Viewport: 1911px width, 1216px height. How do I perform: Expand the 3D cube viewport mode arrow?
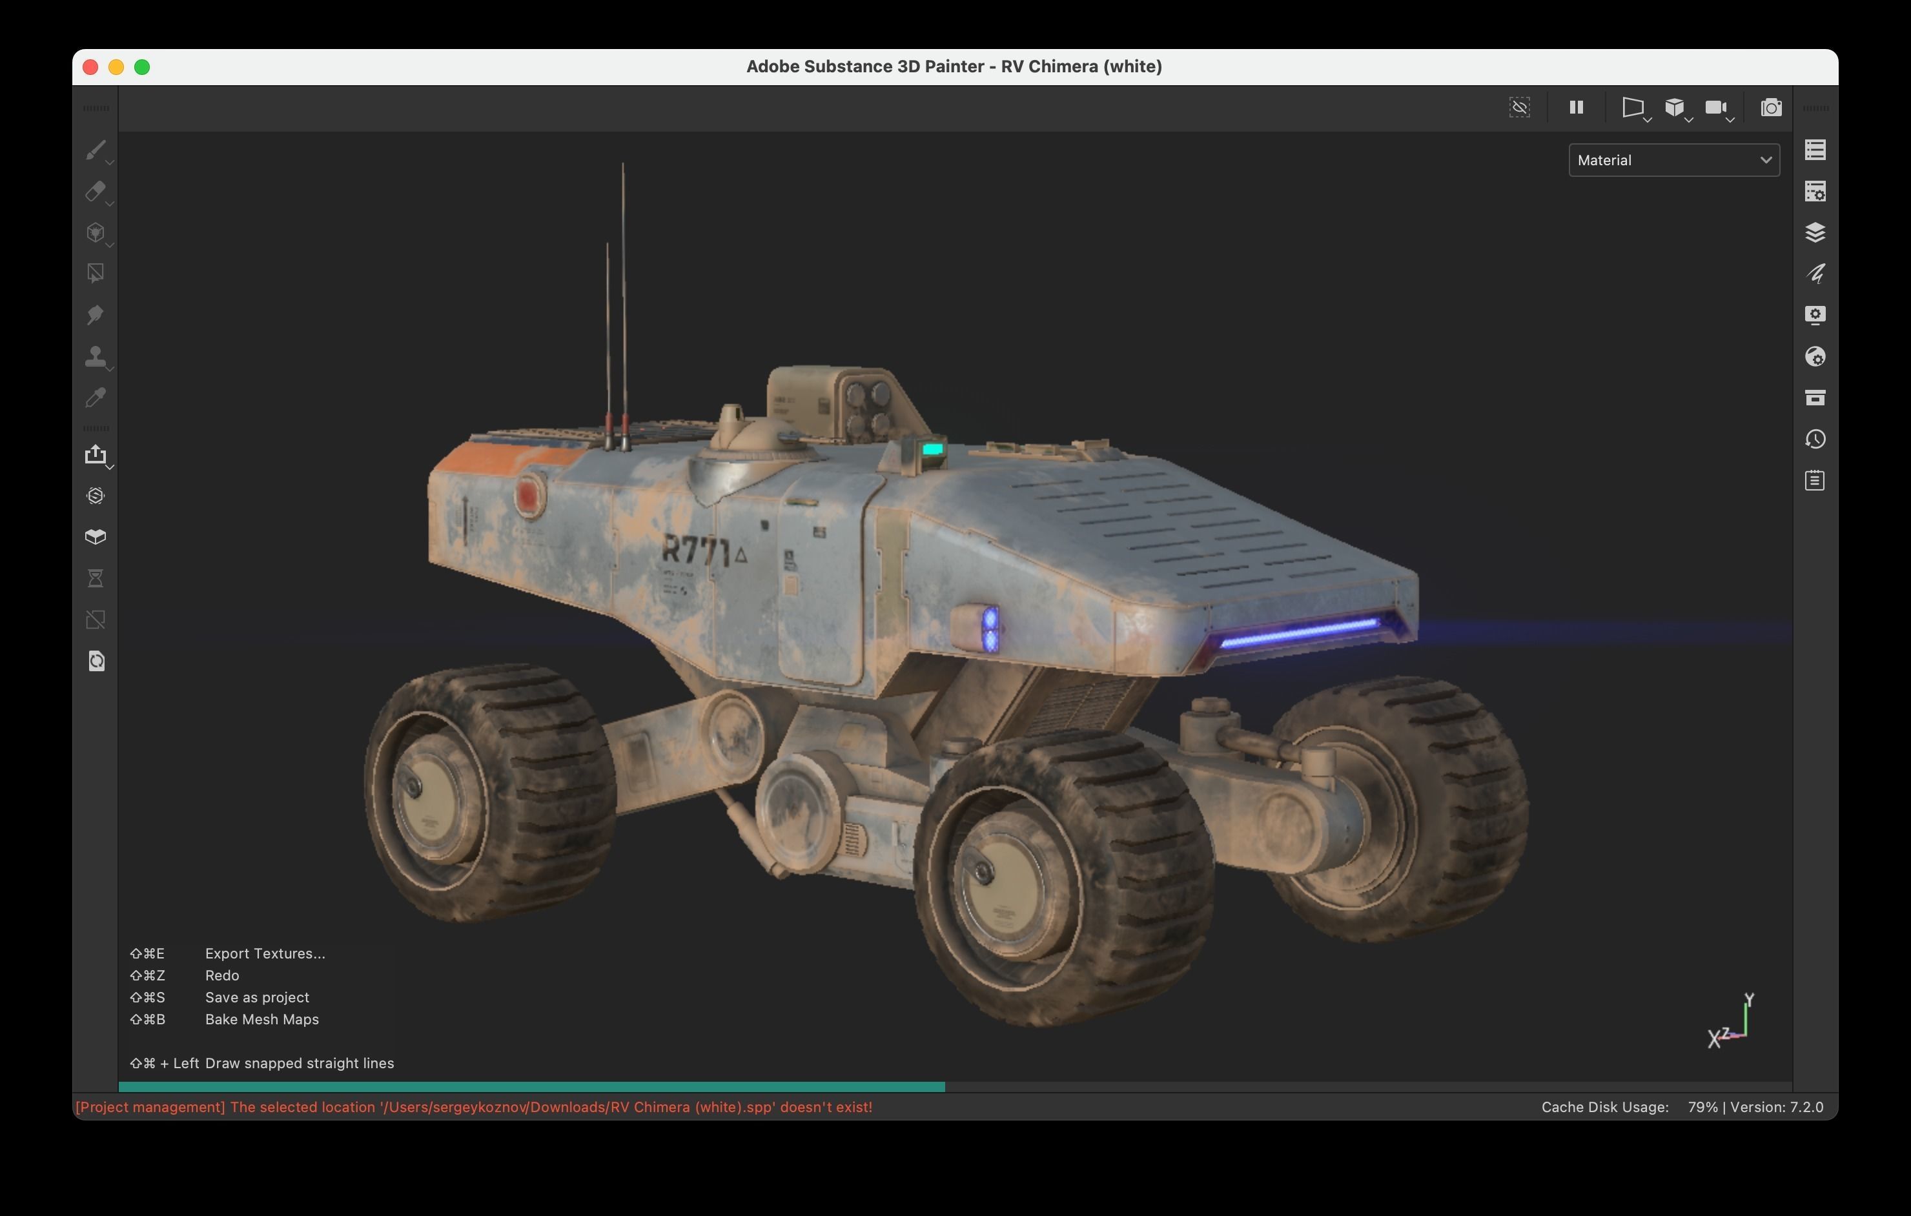click(x=1689, y=120)
